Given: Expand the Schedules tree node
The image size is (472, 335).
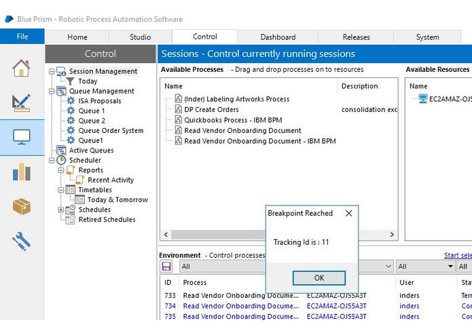Looking at the screenshot, I should click(61, 210).
